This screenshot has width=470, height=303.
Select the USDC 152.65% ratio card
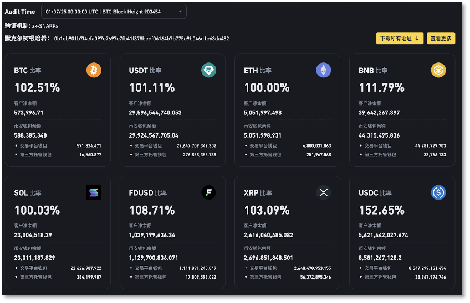click(x=402, y=232)
